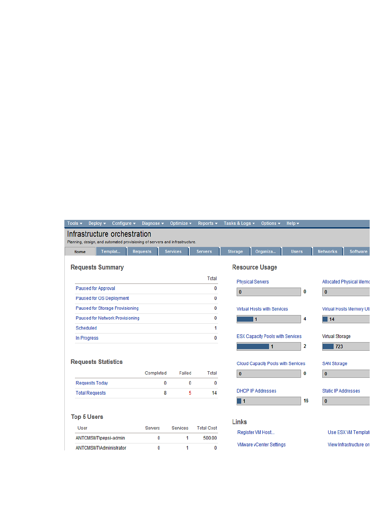
Task: Switch to the Templates tab
Action: tap(111, 251)
